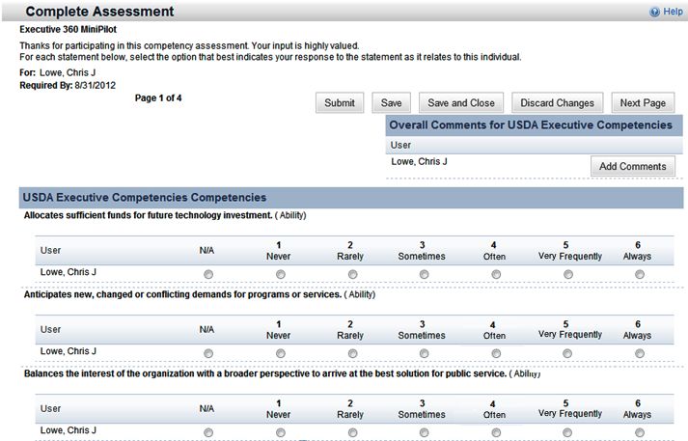Select 3 Sometimes for 'Balances the interest' statement
This screenshot has height=441, width=688.
tap(424, 432)
